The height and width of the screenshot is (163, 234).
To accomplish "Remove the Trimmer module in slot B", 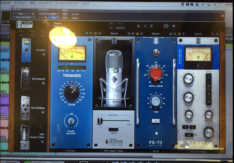I will (x=91, y=33).
